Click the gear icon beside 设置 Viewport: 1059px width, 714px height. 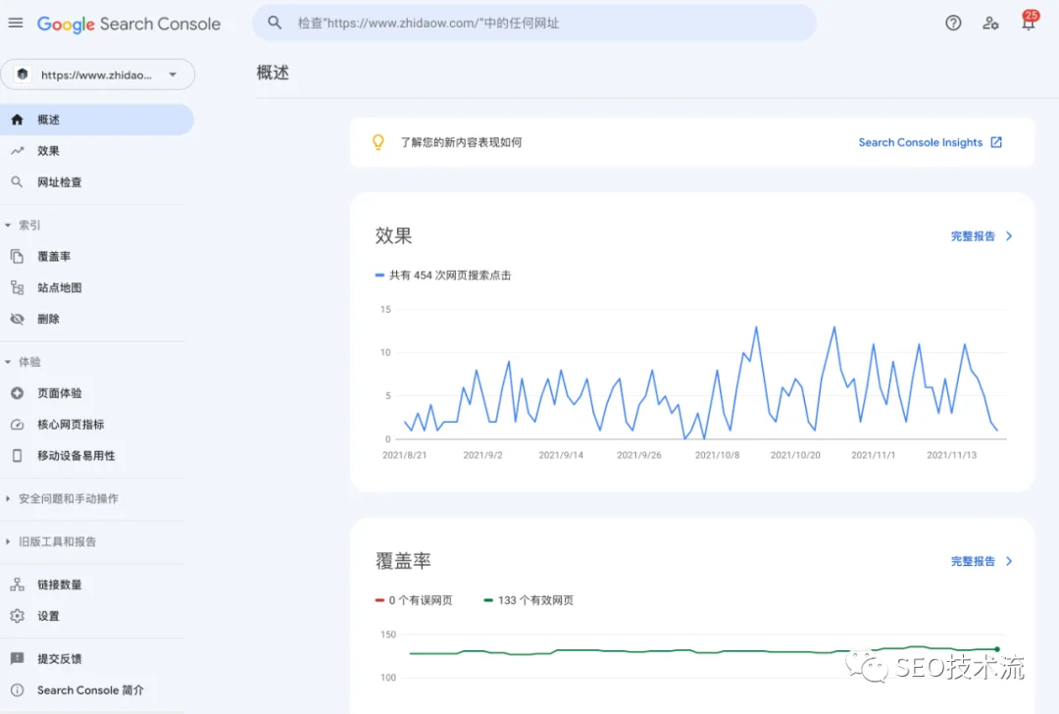coord(17,615)
